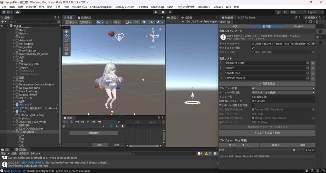Image resolution: width=326 pixels, height=173 pixels.
Task: Expand the Face Tracking object
Action: tap(14, 91)
